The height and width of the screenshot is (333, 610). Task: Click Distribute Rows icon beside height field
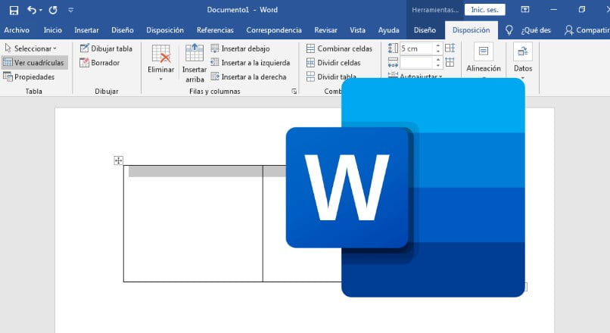[450, 48]
